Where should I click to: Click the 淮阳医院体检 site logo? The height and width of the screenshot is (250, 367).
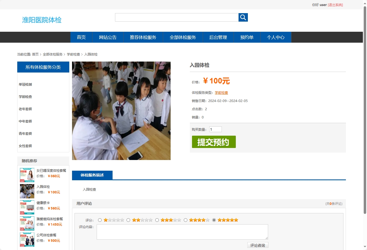coord(42,20)
